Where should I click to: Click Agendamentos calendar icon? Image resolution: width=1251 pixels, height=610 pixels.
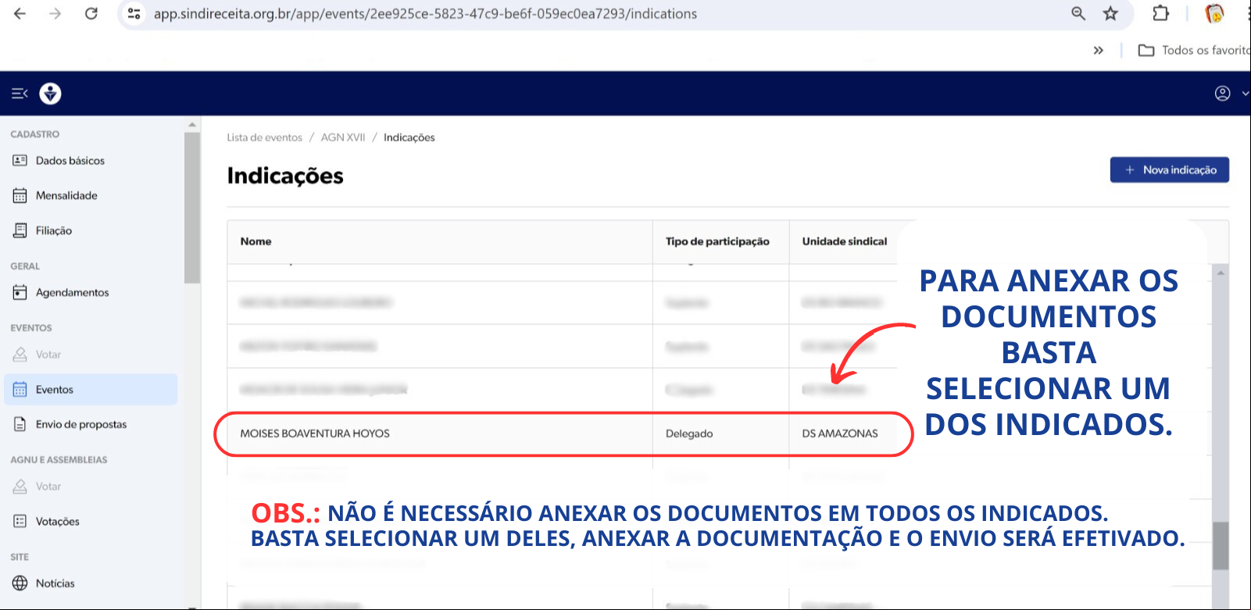pos(20,292)
